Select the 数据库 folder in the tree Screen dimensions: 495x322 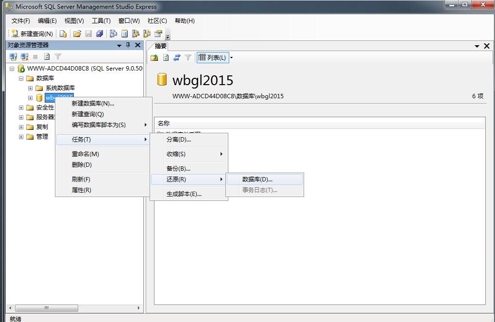(x=45, y=78)
